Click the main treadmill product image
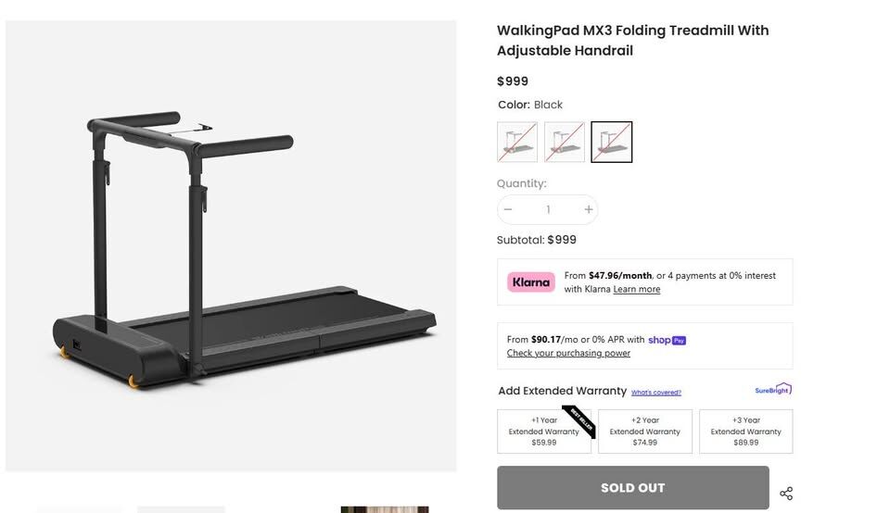The image size is (890, 513). 231,246
